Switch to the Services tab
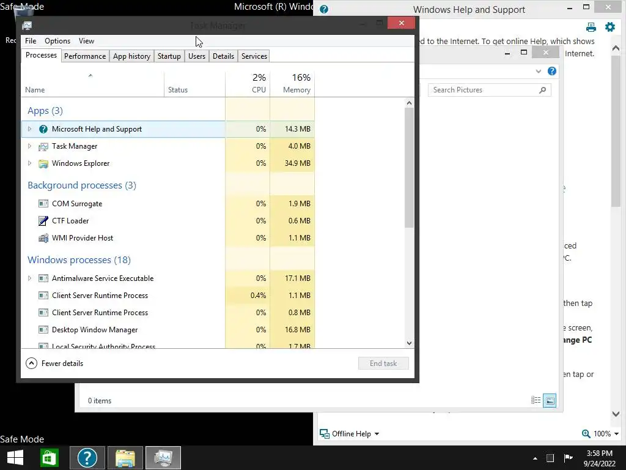This screenshot has height=470, width=626. point(254,56)
